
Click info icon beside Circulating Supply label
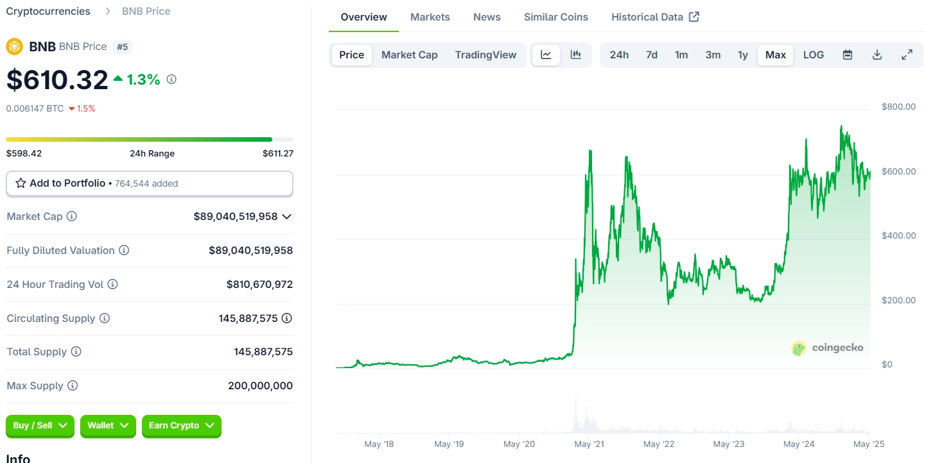click(105, 318)
